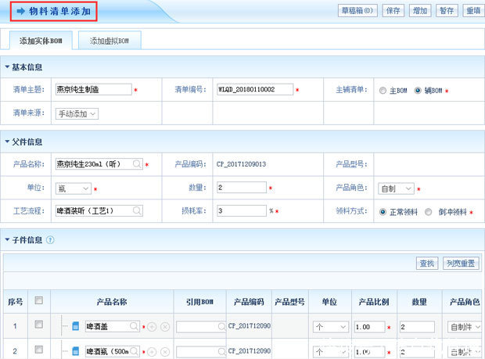
Task: Click 引用BOM search icon in row 1
Action: pos(221,326)
